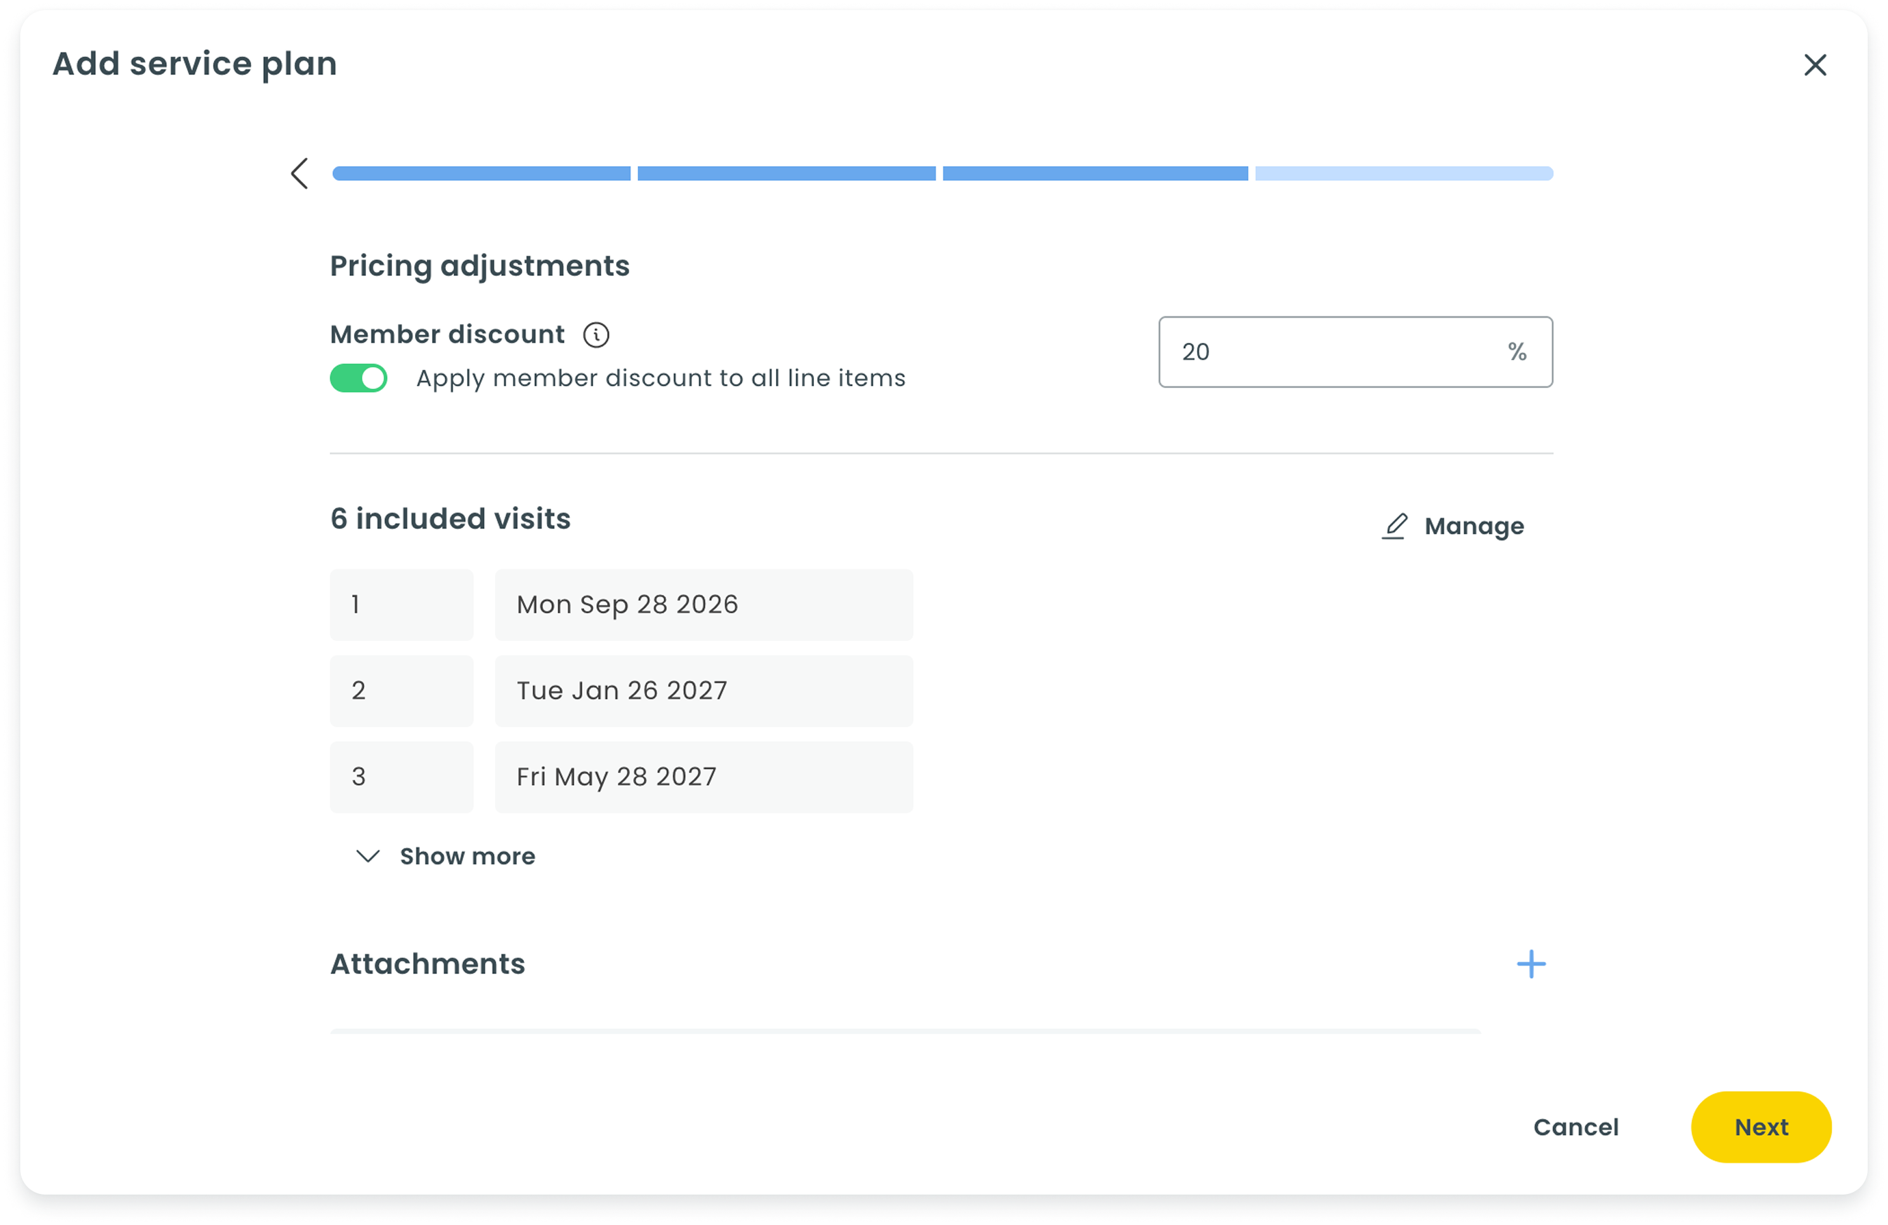
Task: Toggle Apply member discount to all line items
Action: point(358,378)
